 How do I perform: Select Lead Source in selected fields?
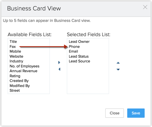pos(80,61)
